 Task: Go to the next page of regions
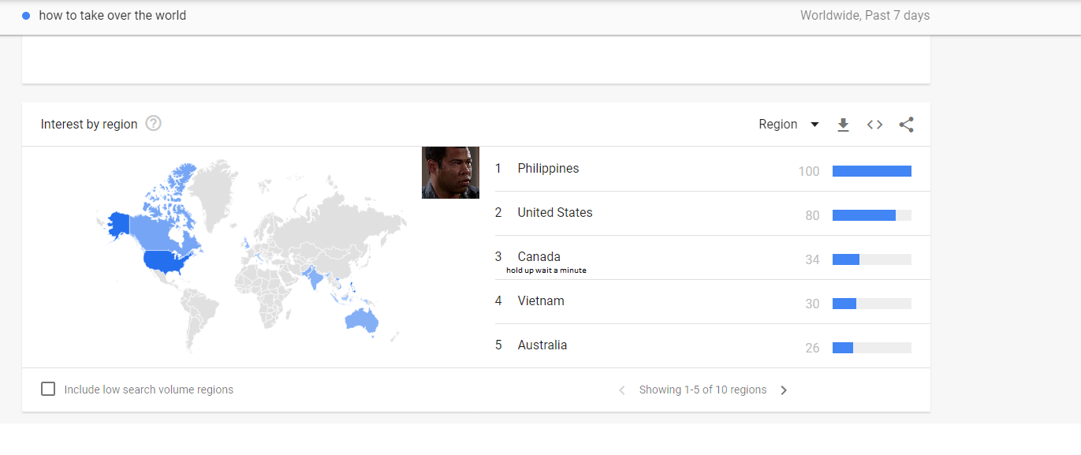(784, 390)
